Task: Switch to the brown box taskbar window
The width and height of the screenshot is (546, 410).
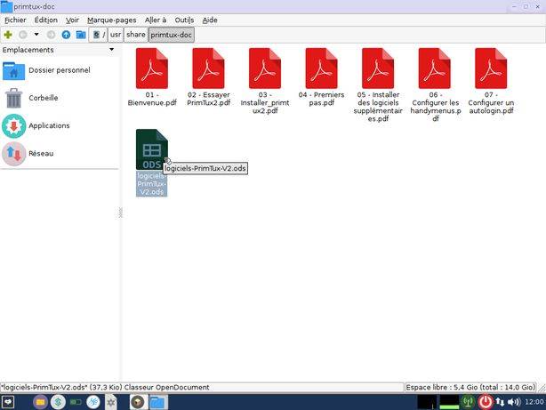Action: 138,402
